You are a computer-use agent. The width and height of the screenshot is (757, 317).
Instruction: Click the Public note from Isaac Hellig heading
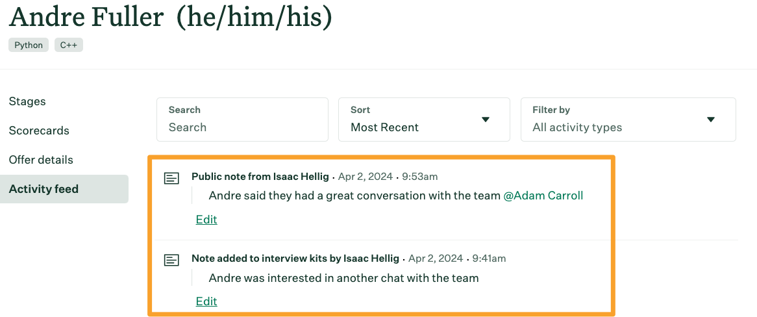coord(260,177)
